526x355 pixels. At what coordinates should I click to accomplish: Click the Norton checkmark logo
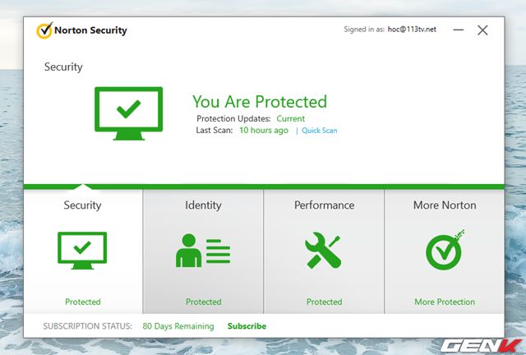[44, 30]
